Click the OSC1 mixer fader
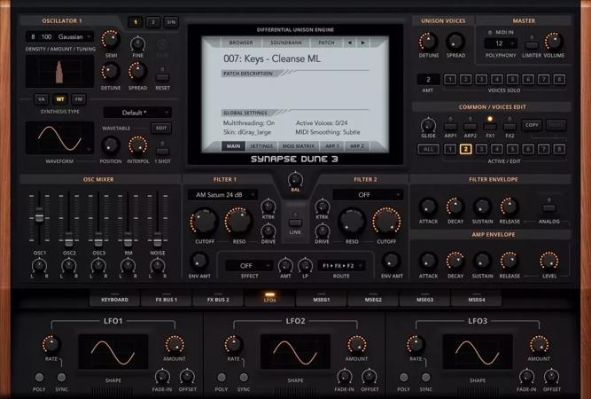The width and height of the screenshot is (591, 399). tap(39, 215)
